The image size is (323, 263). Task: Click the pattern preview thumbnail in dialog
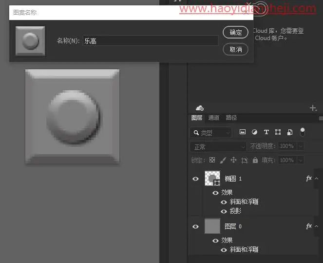tap(30, 41)
